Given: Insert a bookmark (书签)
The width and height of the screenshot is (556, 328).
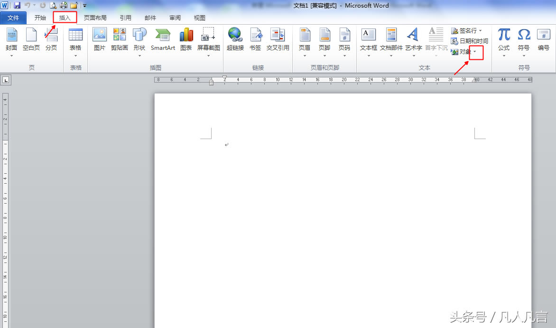Looking at the screenshot, I should 256,40.
